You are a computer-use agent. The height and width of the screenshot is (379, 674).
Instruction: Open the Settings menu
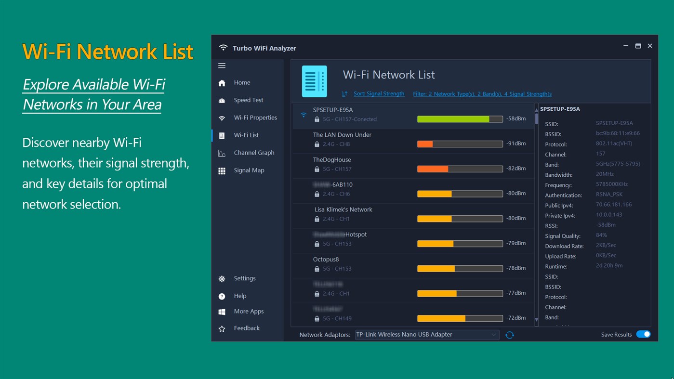tap(244, 278)
